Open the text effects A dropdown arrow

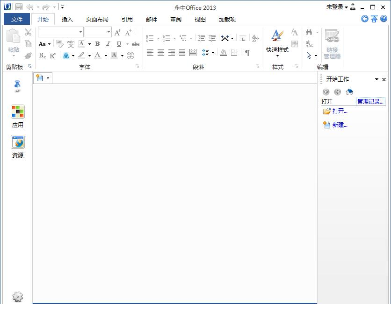73,56
